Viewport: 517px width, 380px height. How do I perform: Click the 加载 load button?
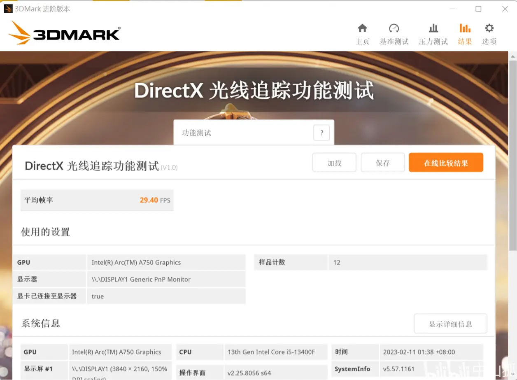(x=334, y=163)
